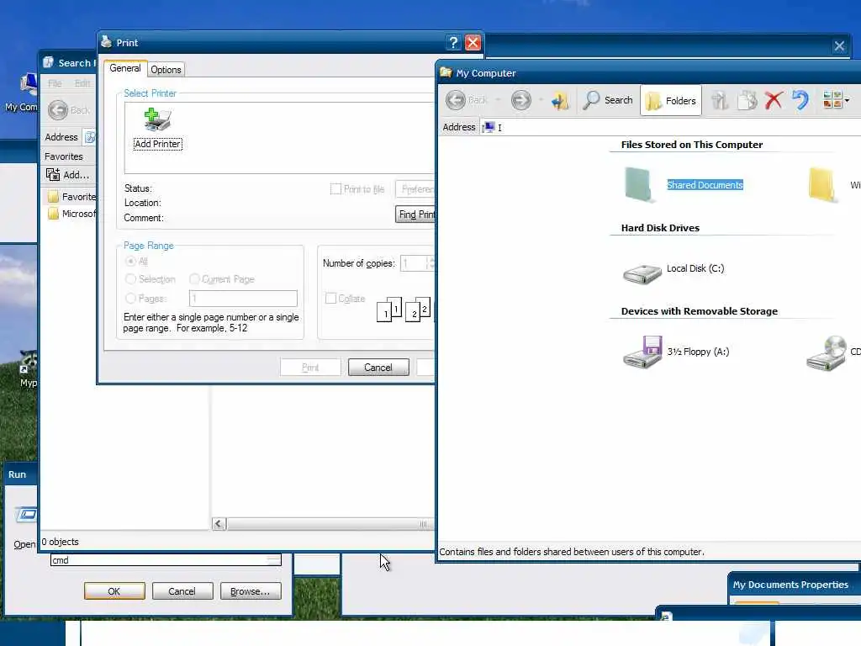The height and width of the screenshot is (646, 861).
Task: Click the yellow folder icon beside Shared Documents
Action: pyautogui.click(x=822, y=185)
